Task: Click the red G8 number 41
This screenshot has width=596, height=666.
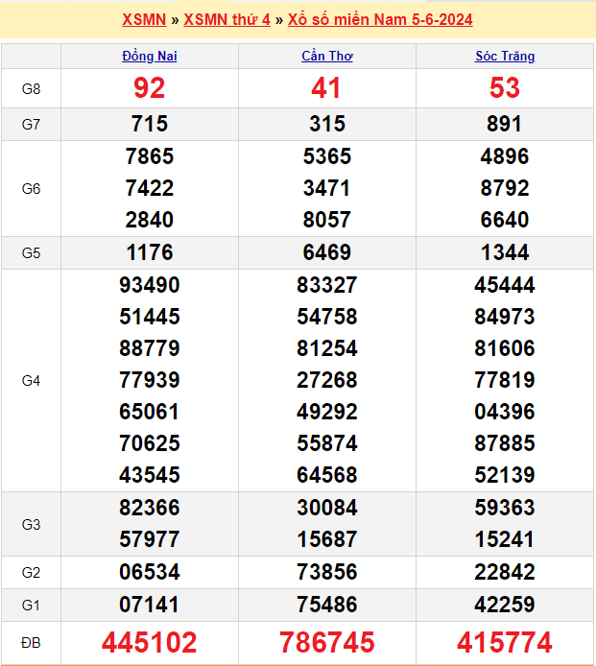Action: (327, 88)
